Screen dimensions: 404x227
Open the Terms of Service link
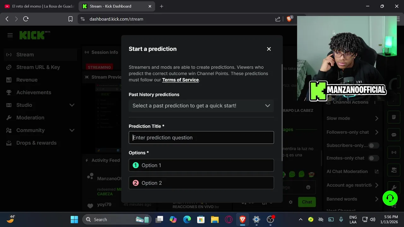pos(181,80)
